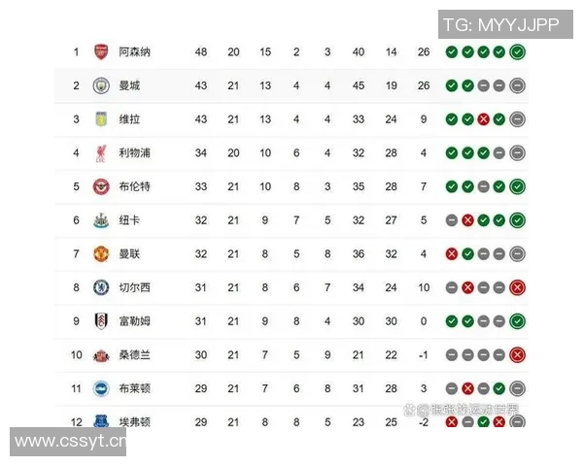Click the Newcastle club crest

[x=101, y=220]
